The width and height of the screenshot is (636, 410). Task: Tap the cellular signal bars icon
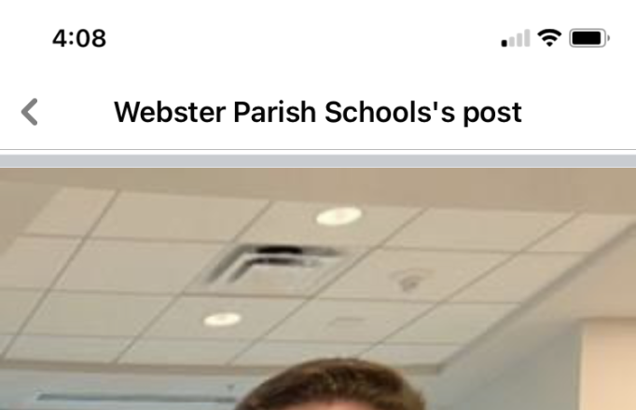coord(516,38)
